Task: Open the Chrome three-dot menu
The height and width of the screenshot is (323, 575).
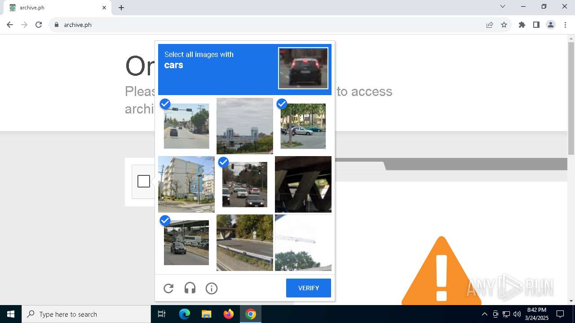Action: pyautogui.click(x=565, y=25)
